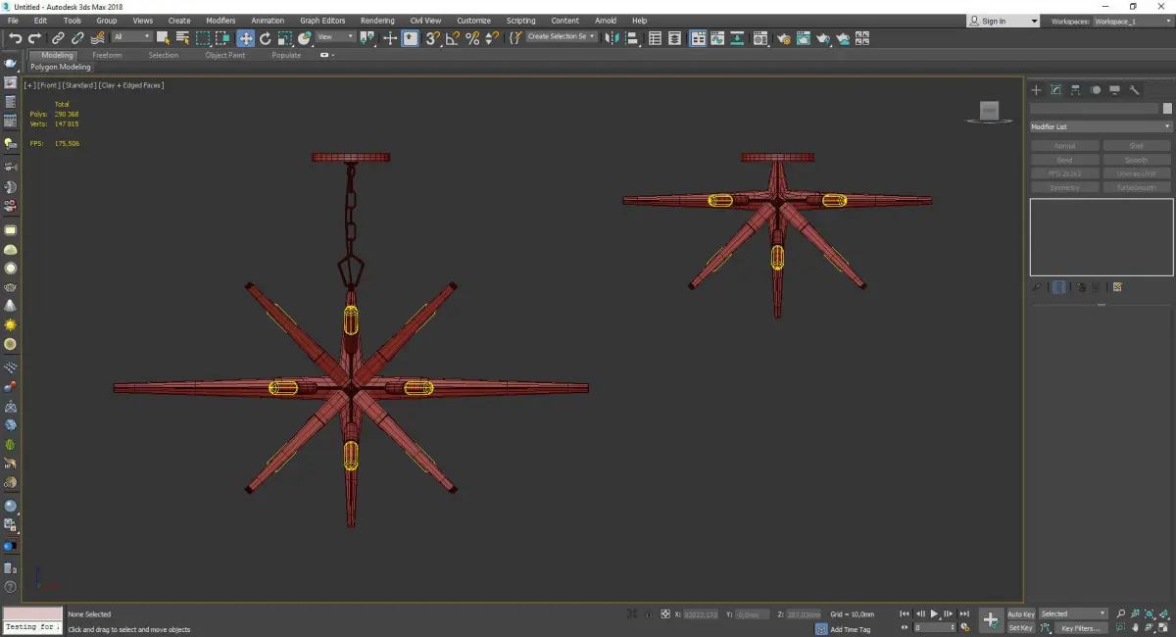The width and height of the screenshot is (1176, 637).
Task: Activate the Select and Rotate tool
Action: coord(265,38)
